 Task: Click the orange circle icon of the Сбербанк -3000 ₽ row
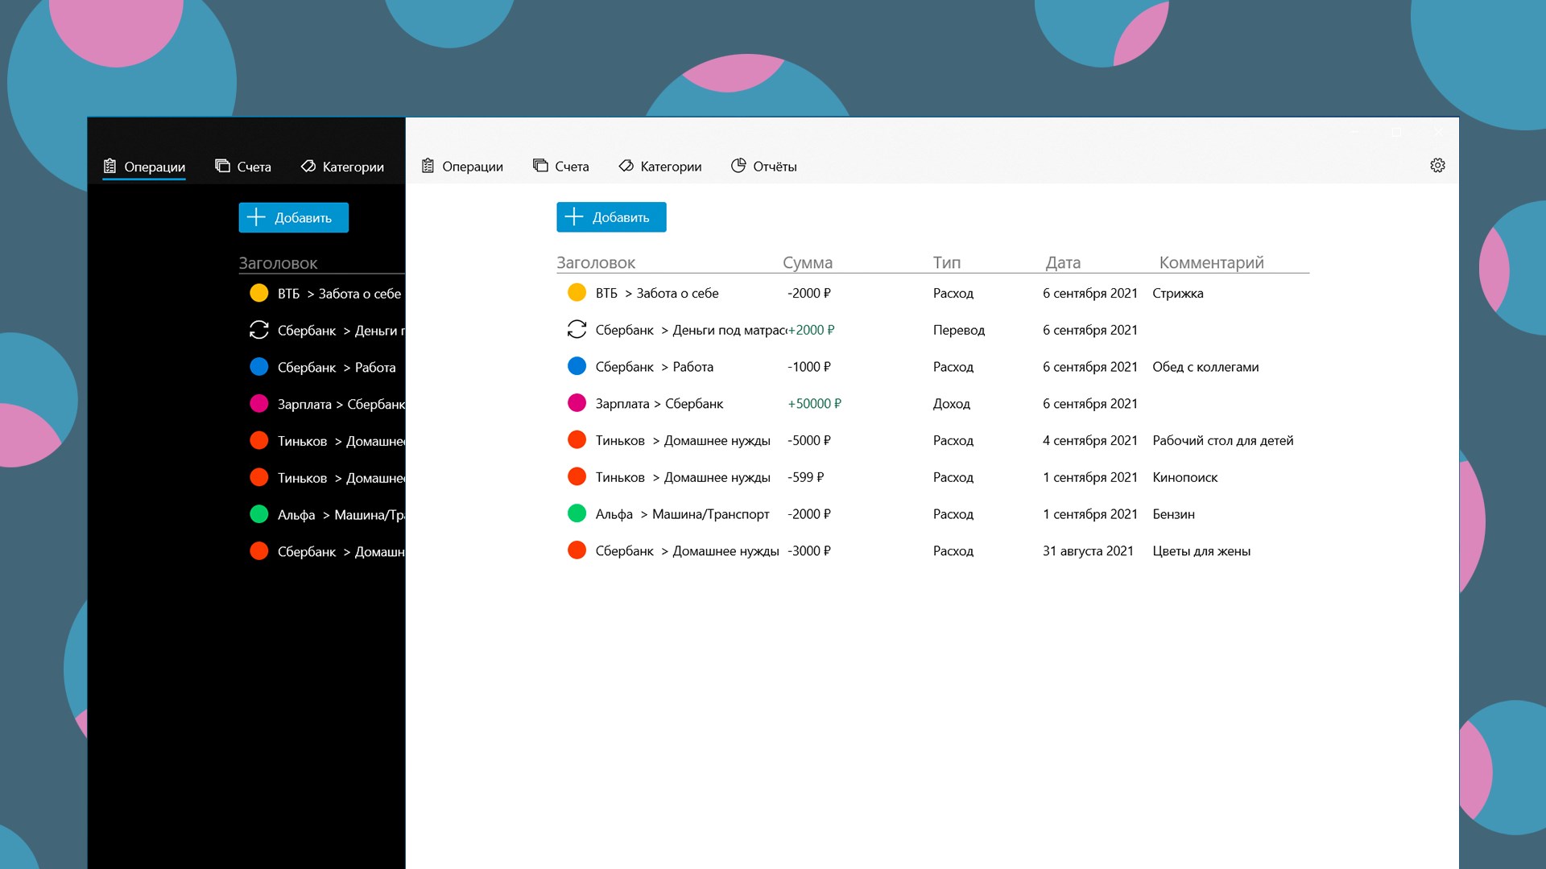pyautogui.click(x=577, y=550)
